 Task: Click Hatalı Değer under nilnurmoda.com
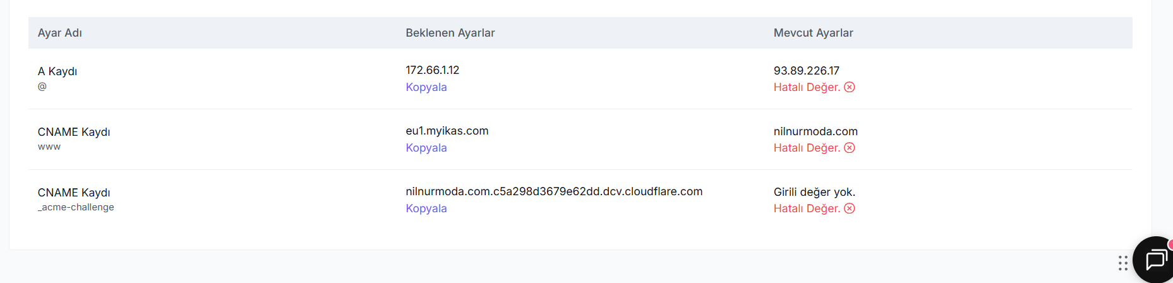point(807,148)
